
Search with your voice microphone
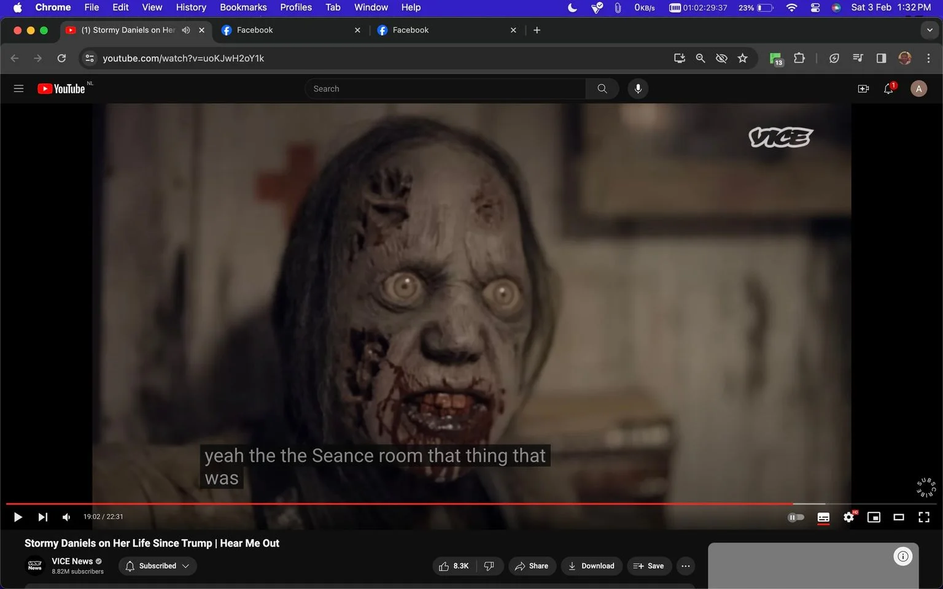coord(638,89)
